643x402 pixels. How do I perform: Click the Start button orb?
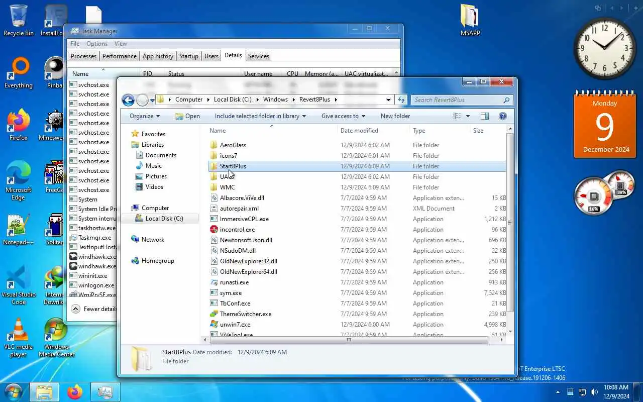14,392
